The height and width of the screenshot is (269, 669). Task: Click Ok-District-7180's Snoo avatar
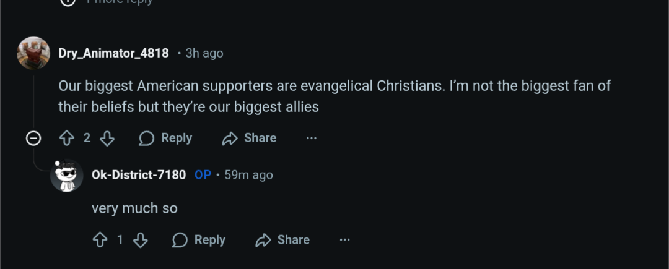coord(67,176)
